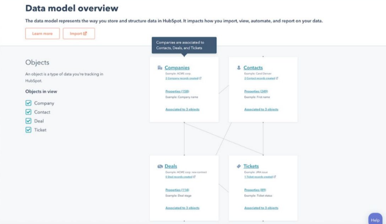Viewport: 386px width, 224px height.
Task: Uncheck the Deal object checkbox
Action: tap(28, 121)
